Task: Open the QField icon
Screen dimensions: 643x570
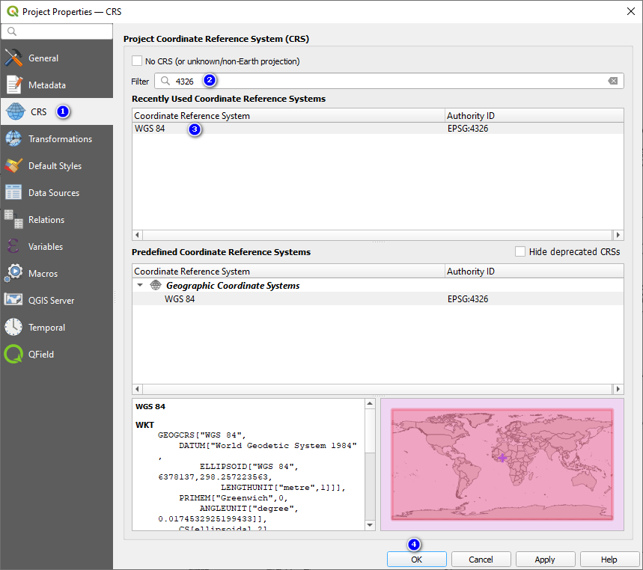Action: (x=13, y=354)
